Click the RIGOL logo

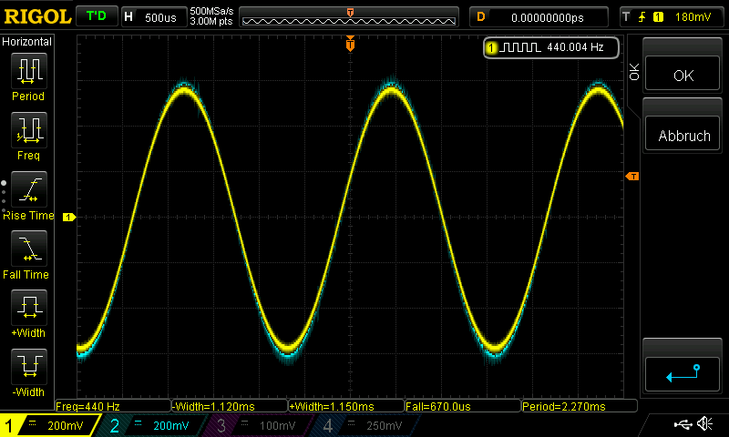pyautogui.click(x=37, y=16)
